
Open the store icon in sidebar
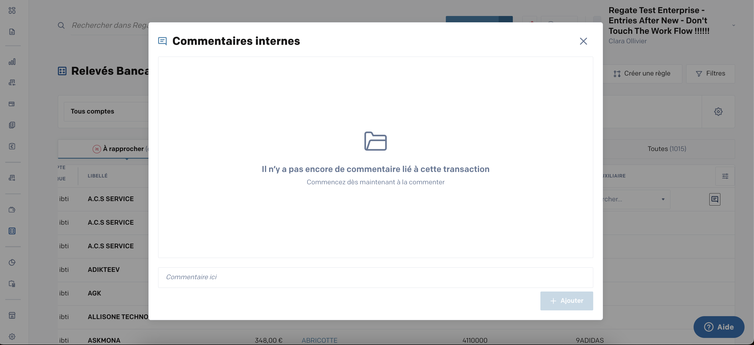(12, 315)
